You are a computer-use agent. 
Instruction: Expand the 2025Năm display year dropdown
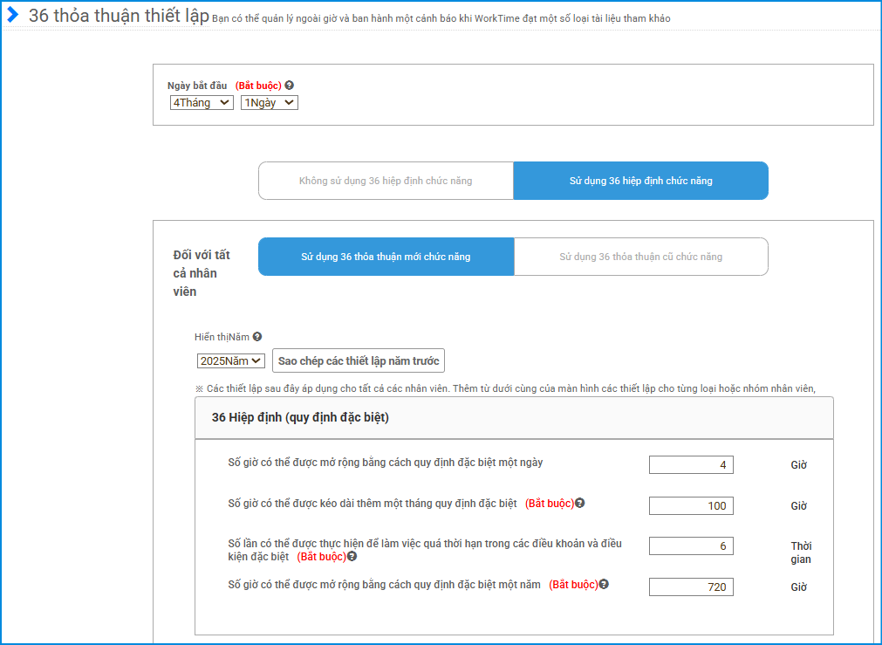(x=231, y=361)
